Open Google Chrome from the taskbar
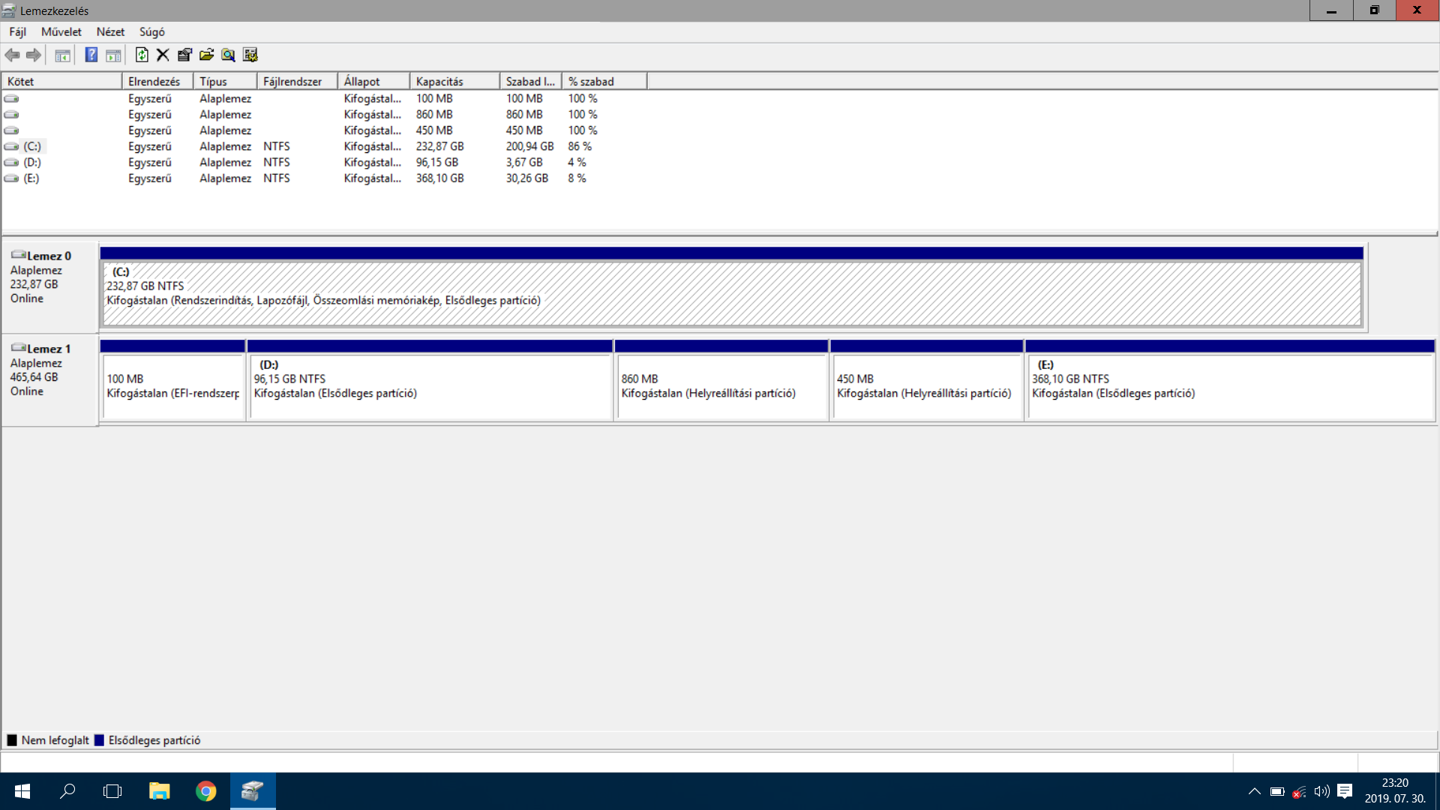The image size is (1440, 810). (x=205, y=791)
